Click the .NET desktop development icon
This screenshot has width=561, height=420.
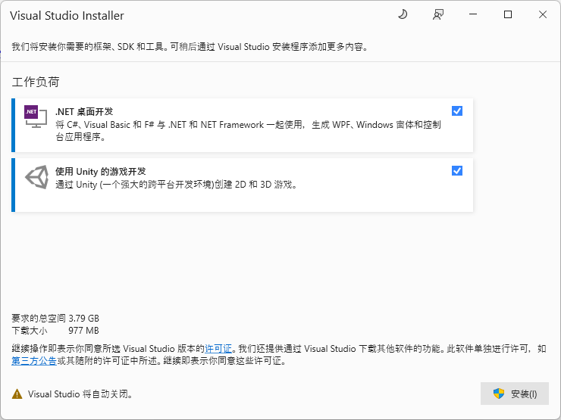[36, 117]
